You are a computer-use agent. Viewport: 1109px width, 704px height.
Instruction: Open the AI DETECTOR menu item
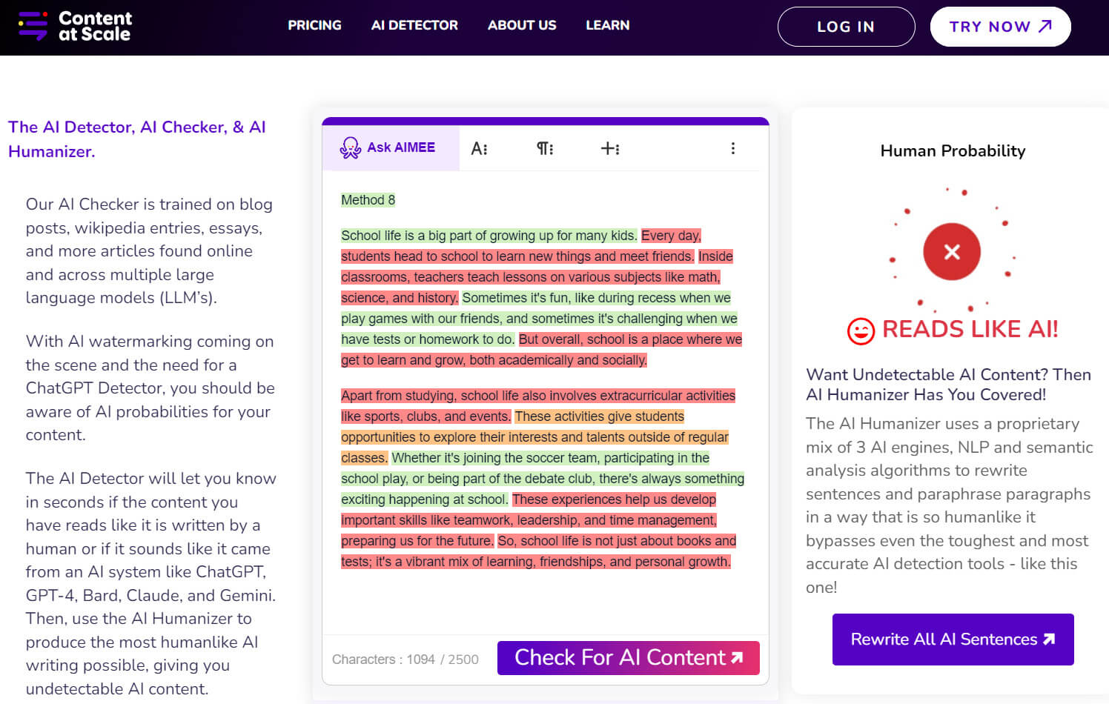pyautogui.click(x=414, y=25)
